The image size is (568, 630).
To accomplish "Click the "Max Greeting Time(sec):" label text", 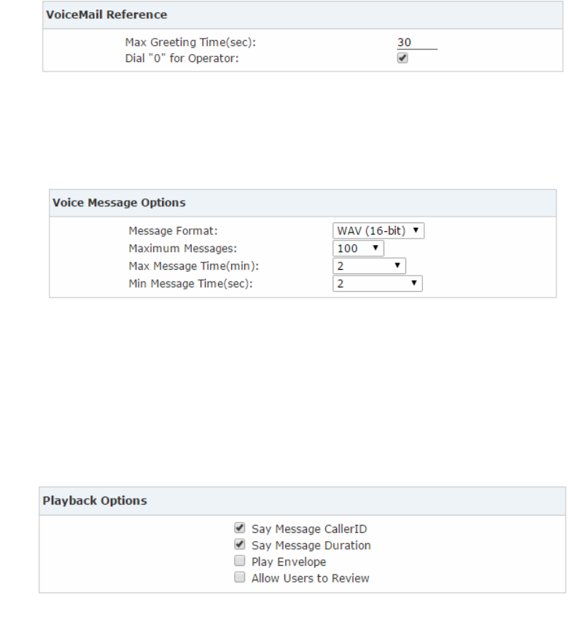I will pyautogui.click(x=190, y=43).
